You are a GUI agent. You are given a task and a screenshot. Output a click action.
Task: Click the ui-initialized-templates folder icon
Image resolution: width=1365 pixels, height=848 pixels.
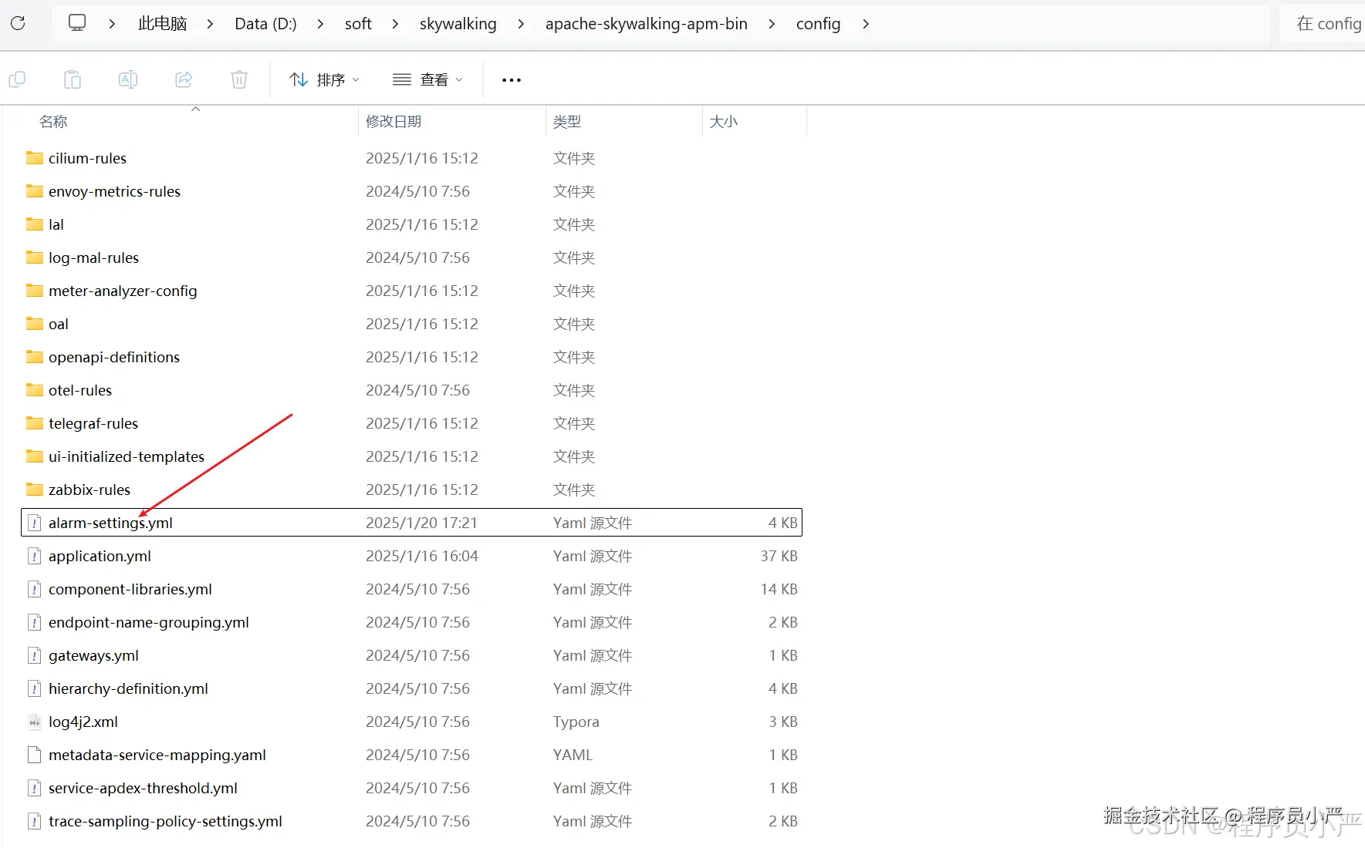tap(35, 456)
